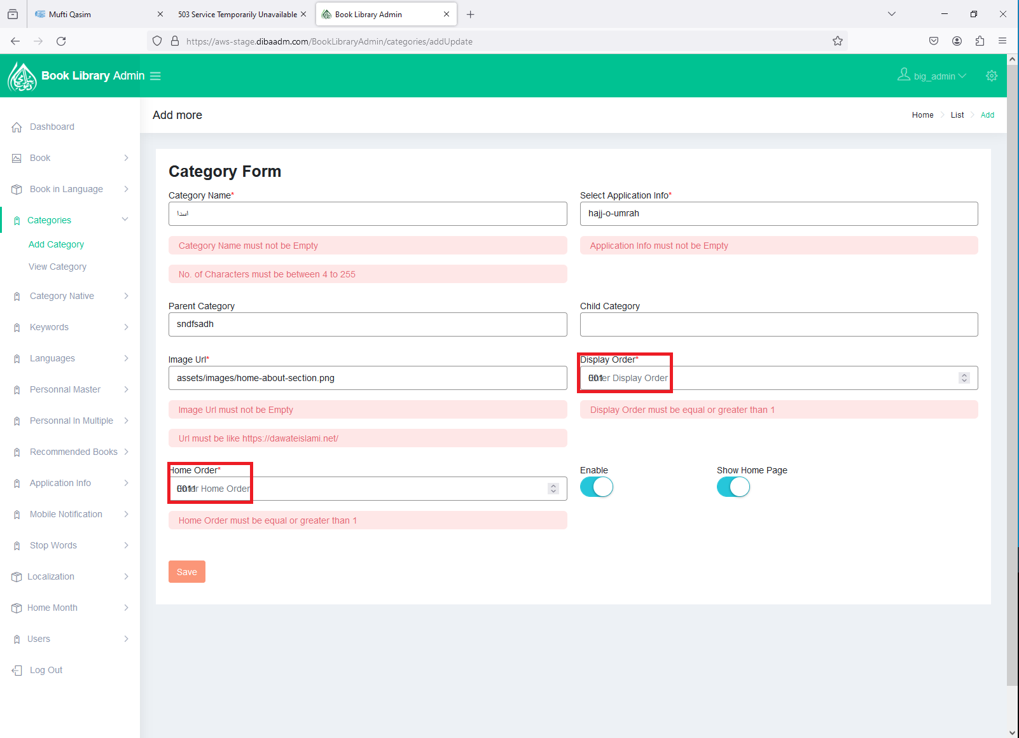Click the hamburger sidebar toggle icon
1019x738 pixels.
pyautogui.click(x=155, y=76)
